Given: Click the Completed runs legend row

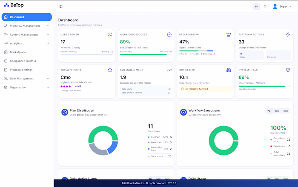Looking at the screenshot, I should coord(280,140).
